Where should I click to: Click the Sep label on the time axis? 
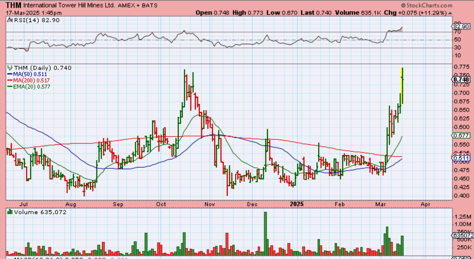point(118,204)
